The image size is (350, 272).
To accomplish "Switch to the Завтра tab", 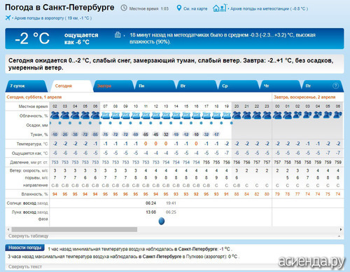I will click(113, 86).
